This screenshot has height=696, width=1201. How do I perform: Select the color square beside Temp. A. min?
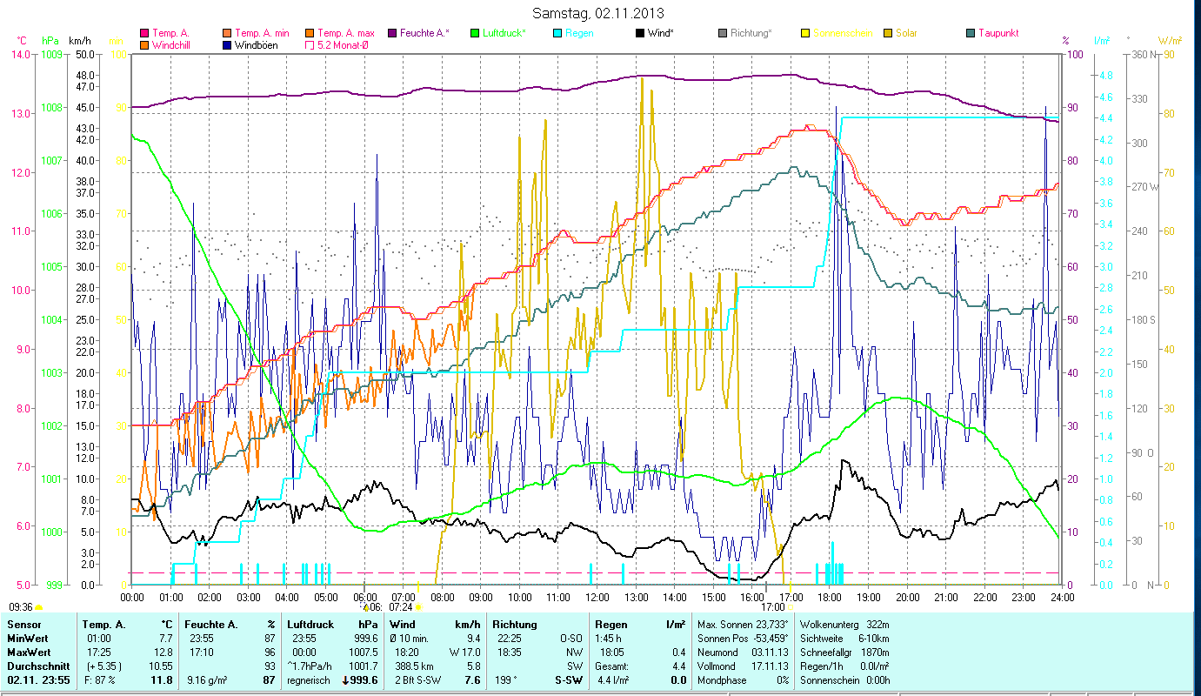point(227,33)
